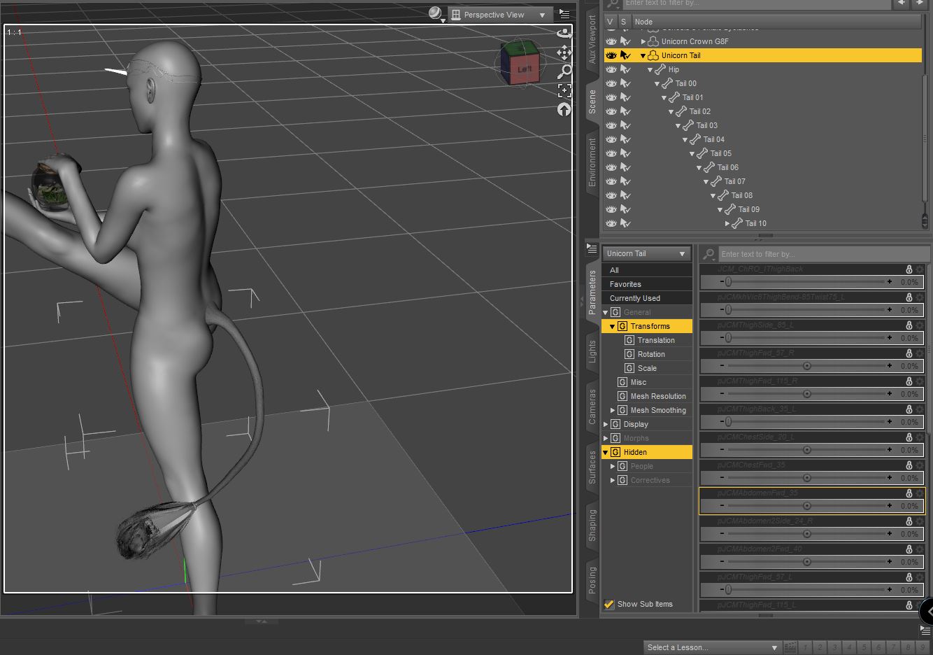Click the viewport zoom magnifier icon
This screenshot has height=655, width=933.
564,71
